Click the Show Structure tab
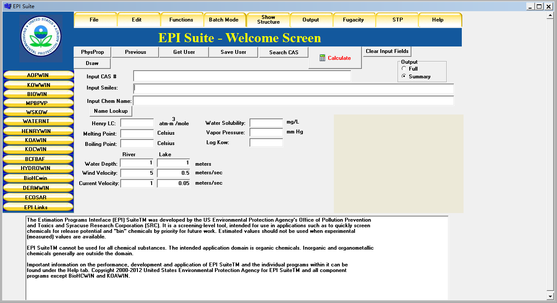 coord(268,20)
